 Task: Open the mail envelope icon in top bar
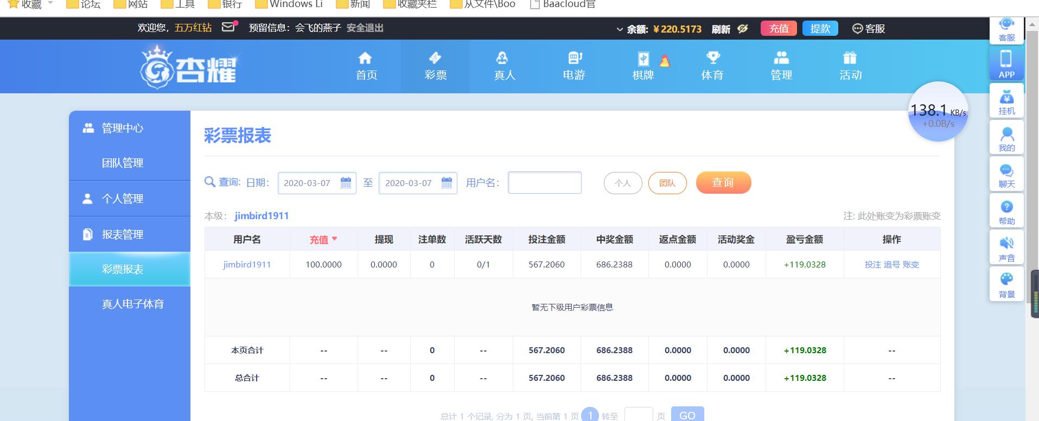pos(228,27)
